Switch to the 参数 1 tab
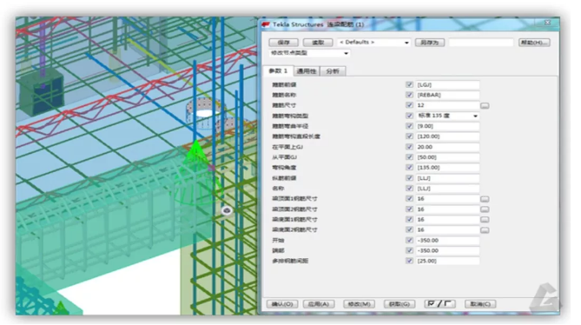Screen dimensions: 581x325 pyautogui.click(x=278, y=70)
